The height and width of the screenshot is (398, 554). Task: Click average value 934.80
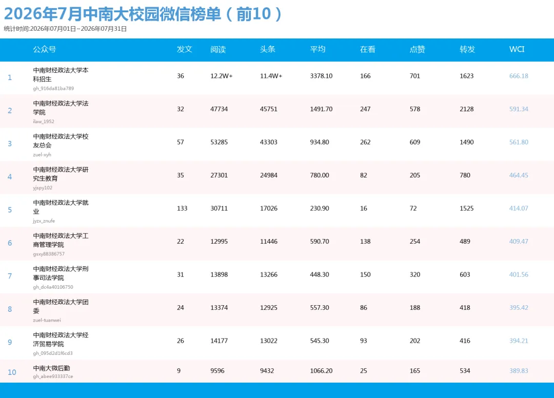pyautogui.click(x=320, y=142)
